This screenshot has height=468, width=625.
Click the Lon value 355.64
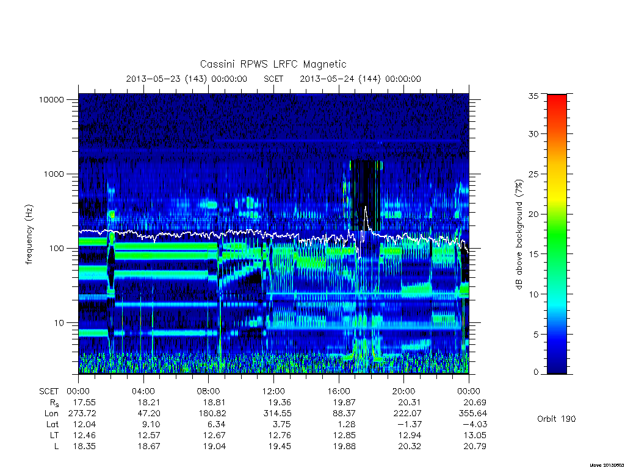tap(473, 414)
